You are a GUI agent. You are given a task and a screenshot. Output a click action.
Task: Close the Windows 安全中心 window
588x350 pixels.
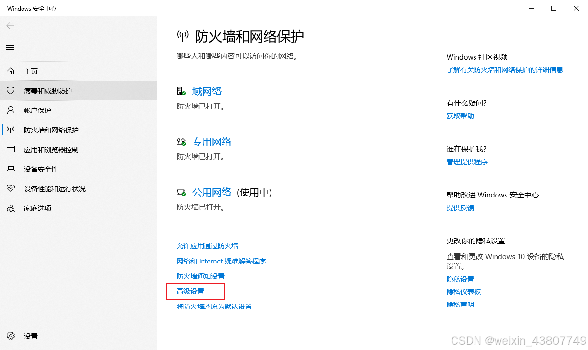point(576,8)
